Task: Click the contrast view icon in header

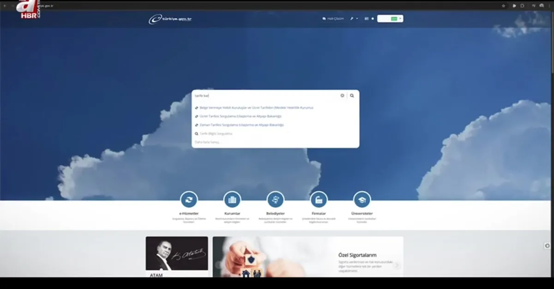Action: (367, 19)
